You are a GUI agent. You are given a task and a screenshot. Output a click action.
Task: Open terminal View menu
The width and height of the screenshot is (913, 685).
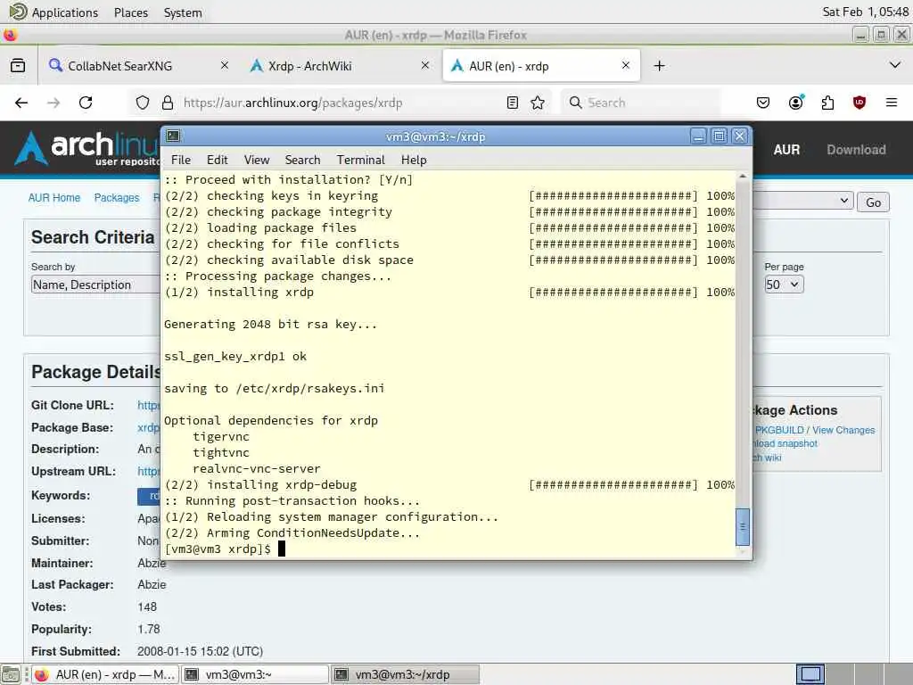pyautogui.click(x=256, y=160)
